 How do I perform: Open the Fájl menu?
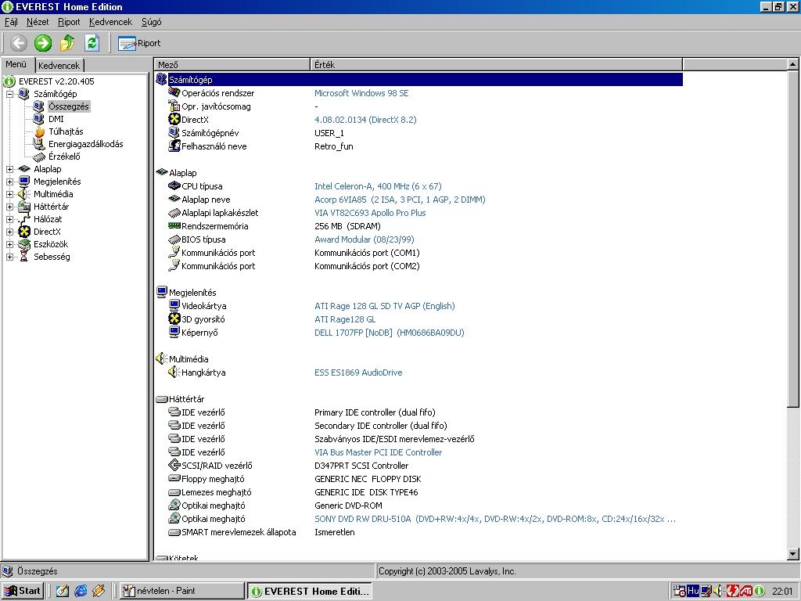[x=11, y=22]
